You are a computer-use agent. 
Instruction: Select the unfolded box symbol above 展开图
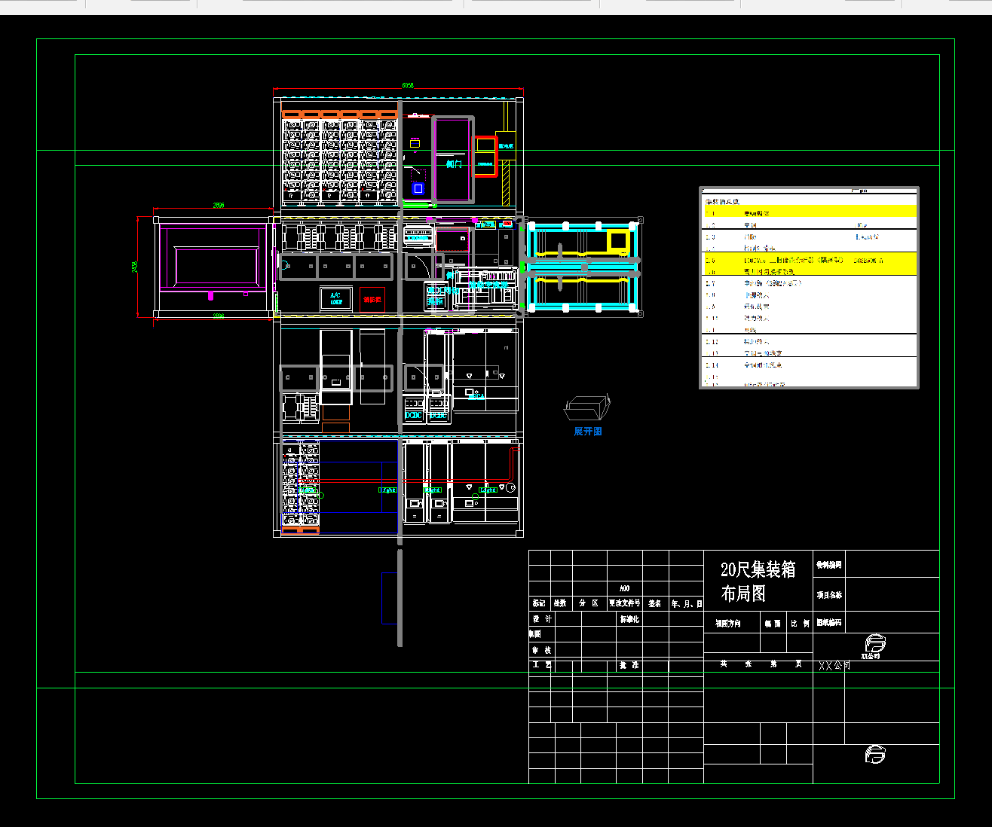[x=587, y=407]
